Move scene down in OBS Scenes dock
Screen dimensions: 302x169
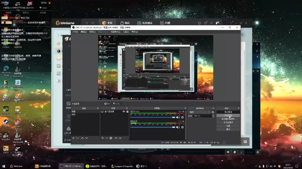coord(87,138)
